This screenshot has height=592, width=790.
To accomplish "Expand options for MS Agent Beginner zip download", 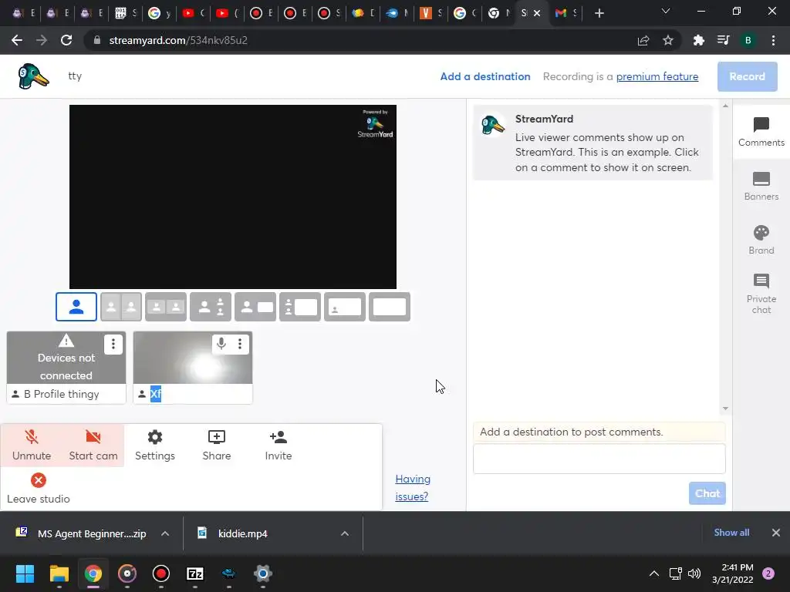I will point(165,533).
